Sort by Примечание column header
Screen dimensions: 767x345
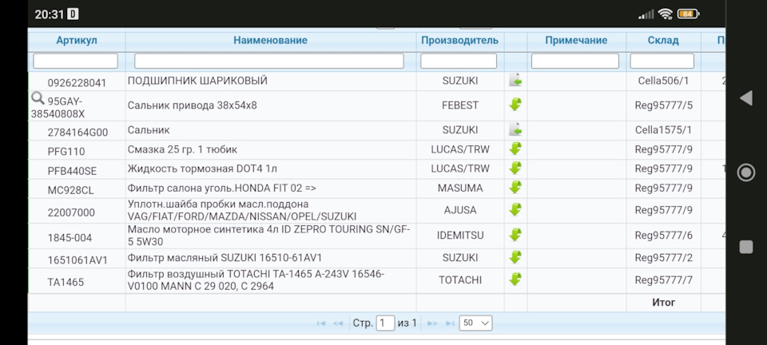point(576,41)
